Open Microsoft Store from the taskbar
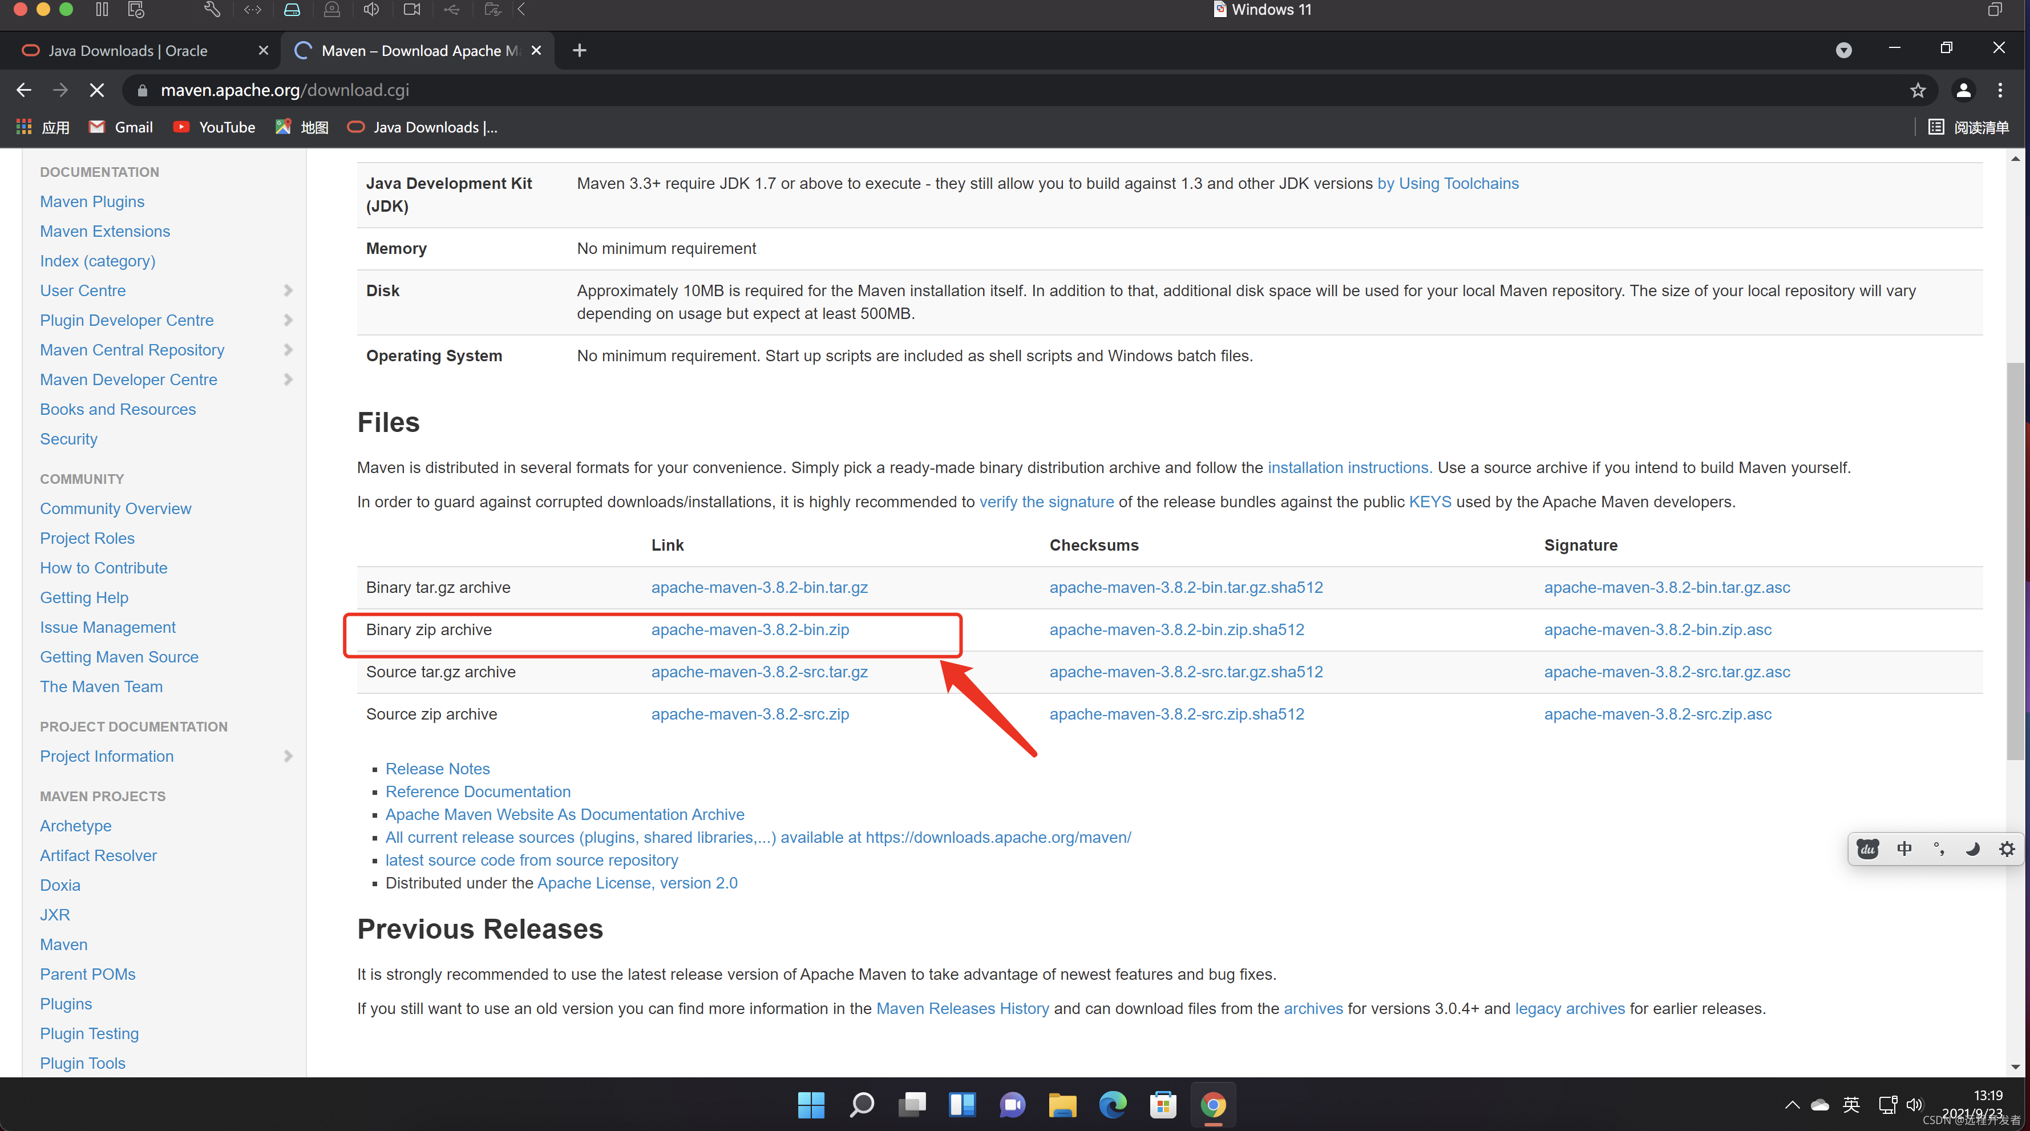Image resolution: width=2030 pixels, height=1131 pixels. pos(1163,1105)
